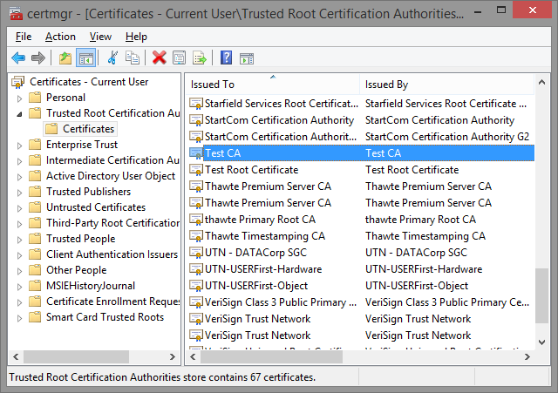Click the Export List toolbar icon

[x=200, y=58]
